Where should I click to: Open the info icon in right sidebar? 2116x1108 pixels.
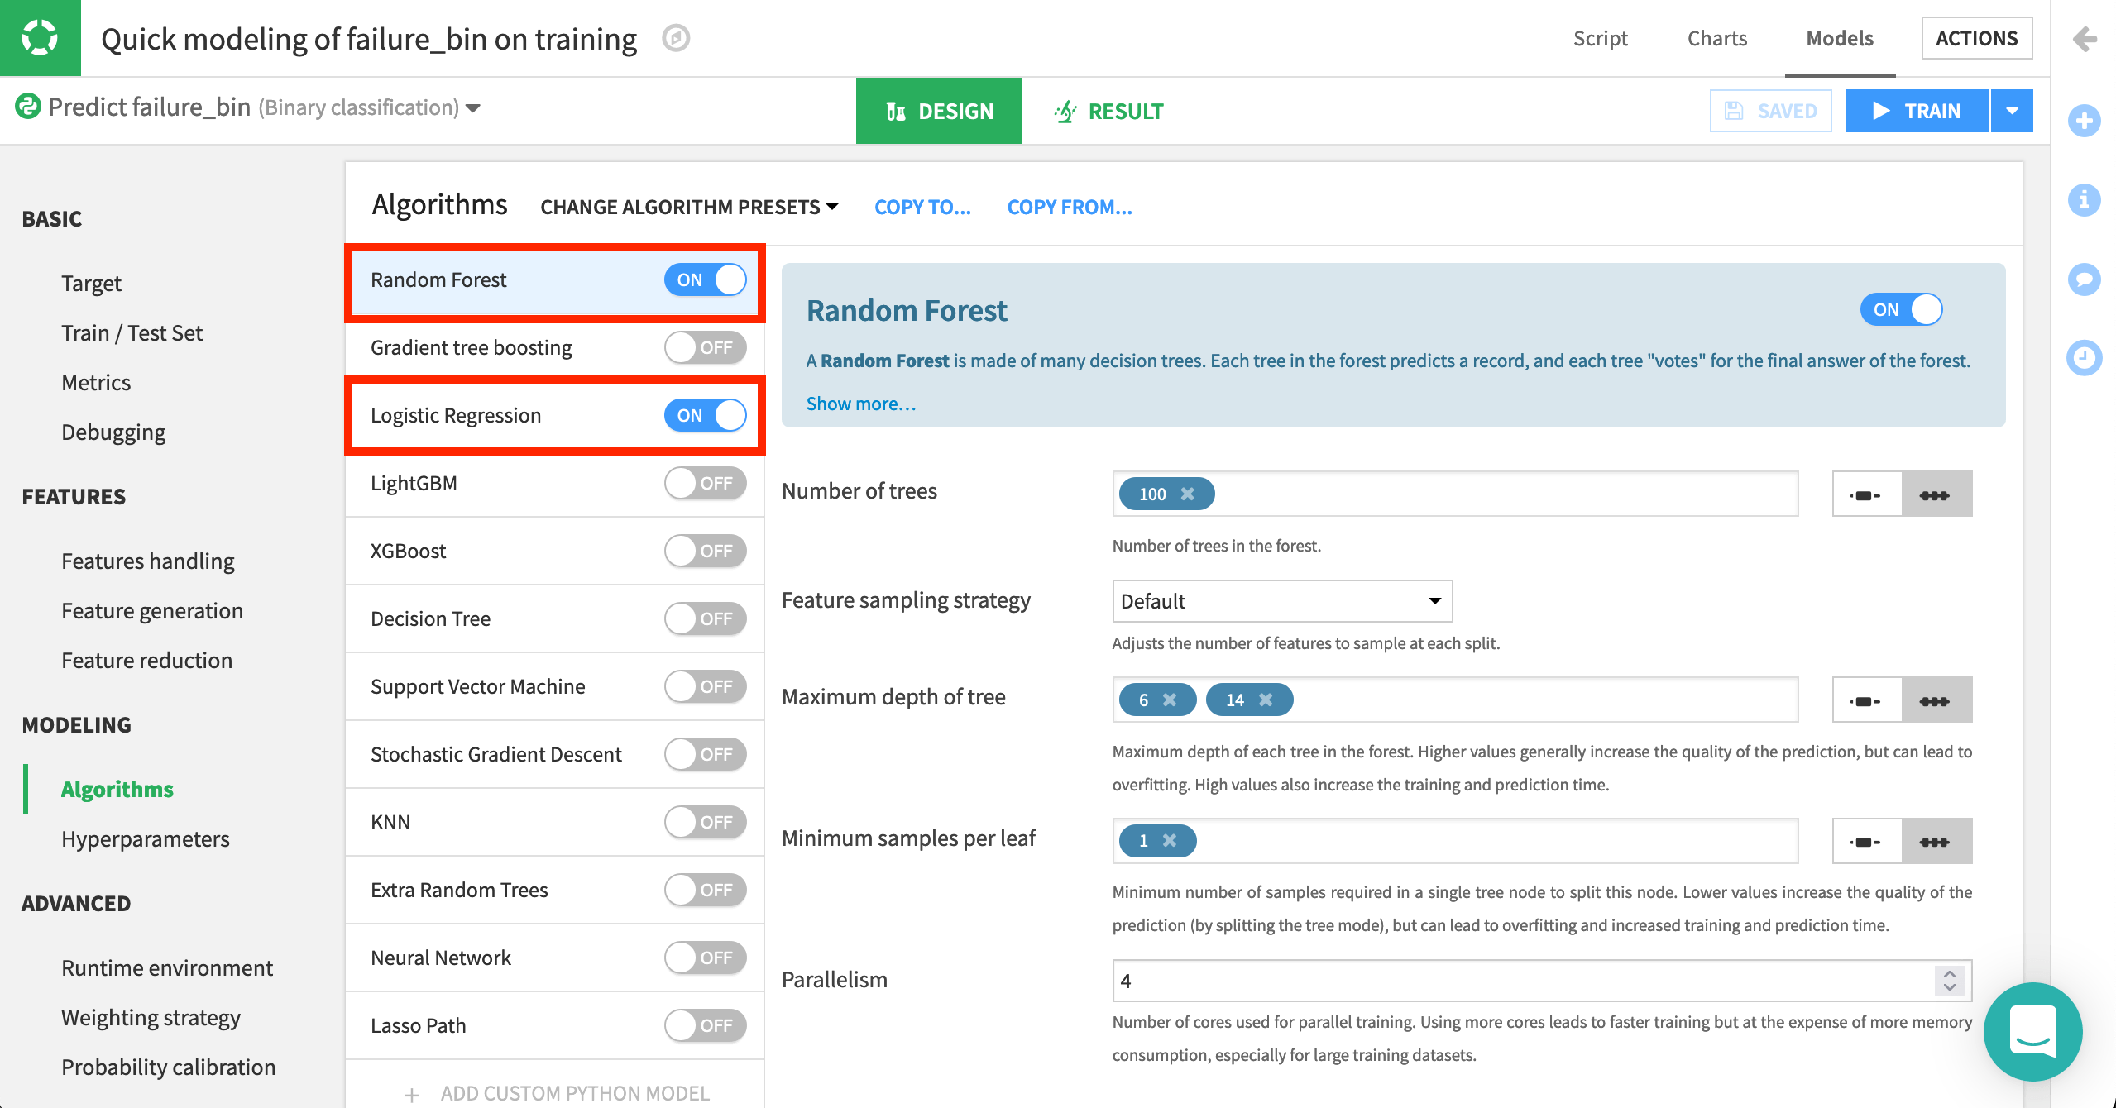[2084, 199]
